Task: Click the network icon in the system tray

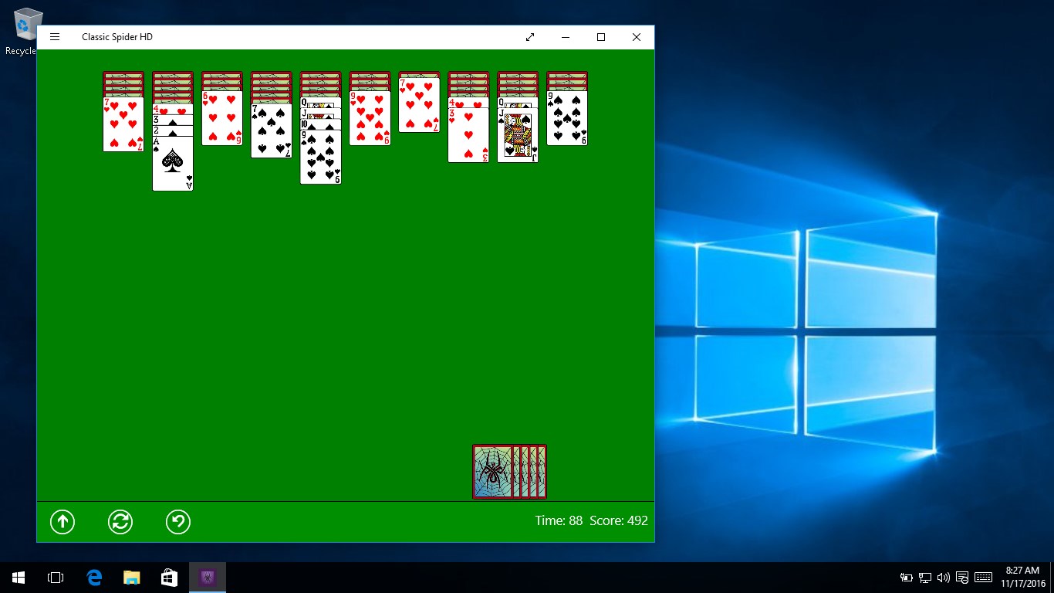Action: pyautogui.click(x=925, y=578)
